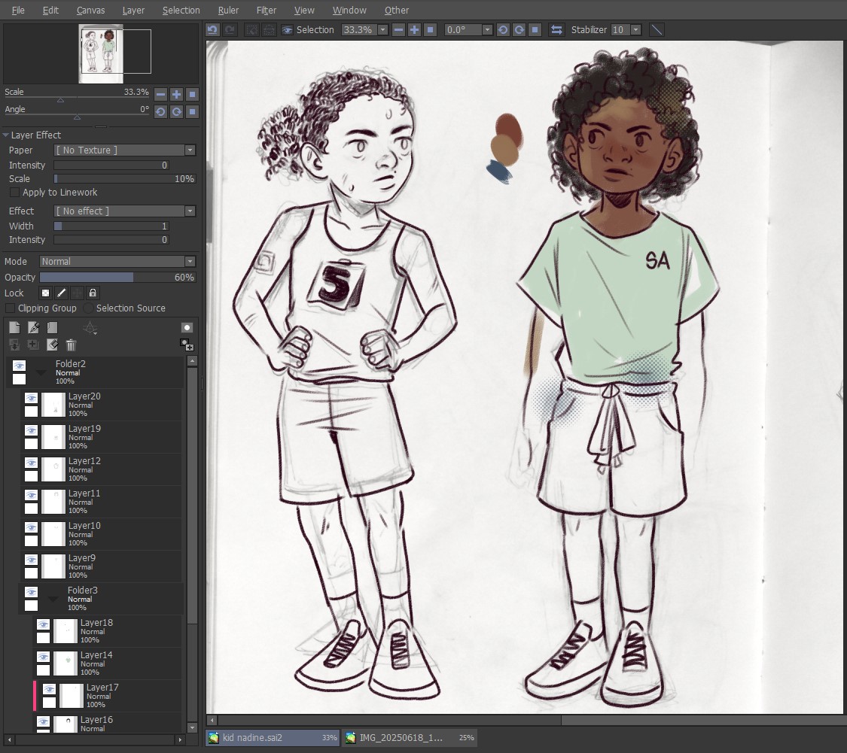Hide Layer20 with its eye icon
The height and width of the screenshot is (753, 847).
point(32,399)
